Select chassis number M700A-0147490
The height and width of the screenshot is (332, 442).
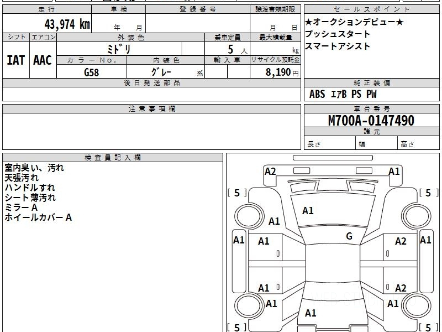pos(371,121)
